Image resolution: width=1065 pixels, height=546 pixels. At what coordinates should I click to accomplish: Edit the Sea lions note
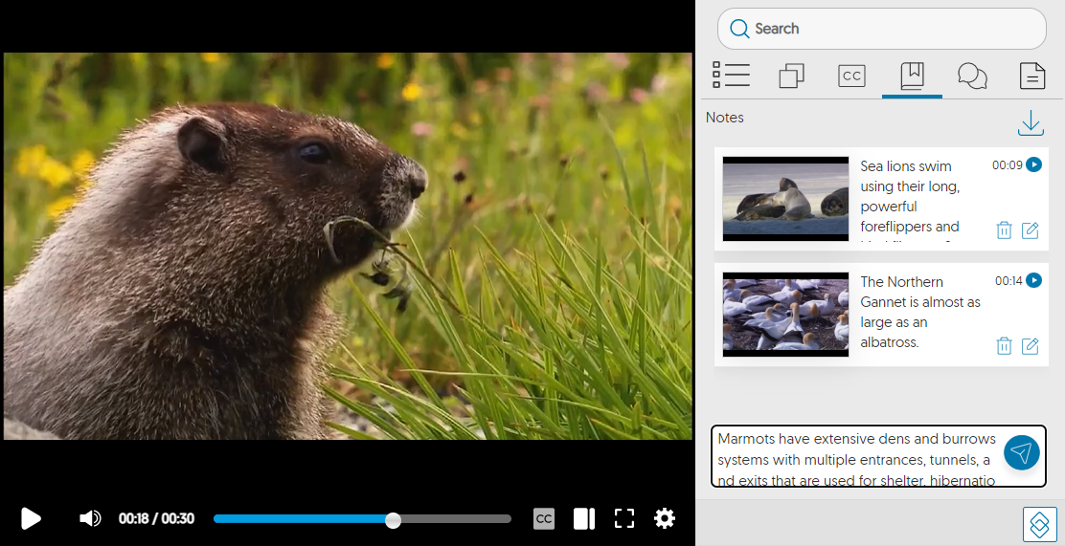pyautogui.click(x=1031, y=230)
